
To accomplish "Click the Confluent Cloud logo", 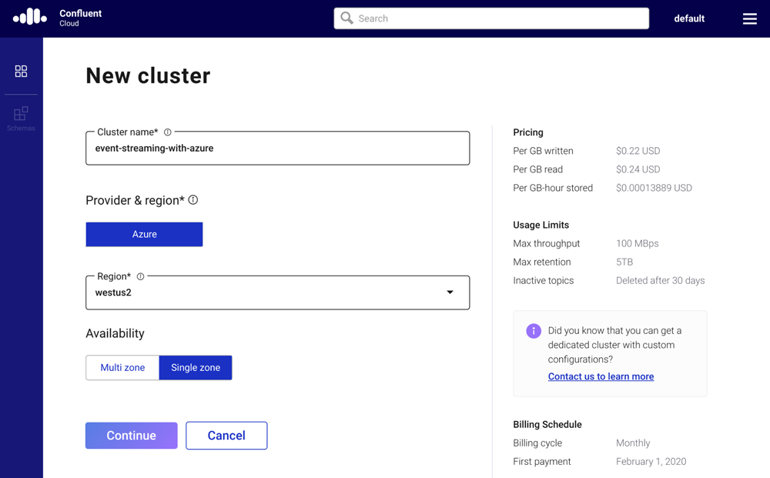I will click(x=30, y=17).
